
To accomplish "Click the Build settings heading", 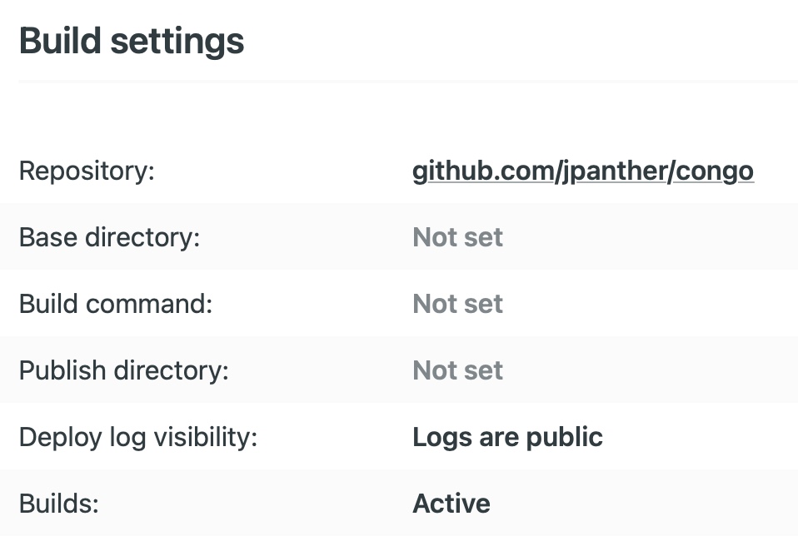I will (132, 40).
